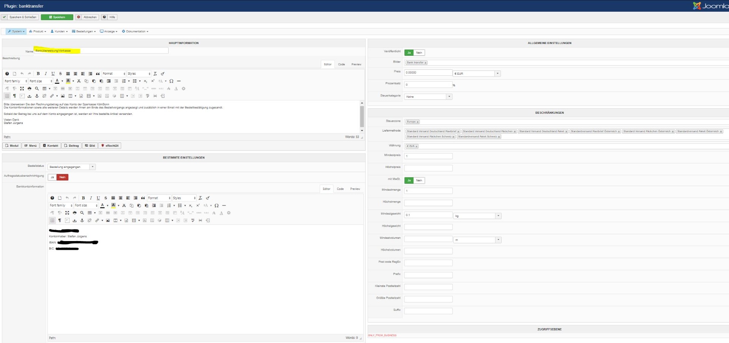The height and width of the screenshot is (343, 729).
Task: Click Bold in the Beschreibung editor toolbar
Action: (x=38, y=74)
